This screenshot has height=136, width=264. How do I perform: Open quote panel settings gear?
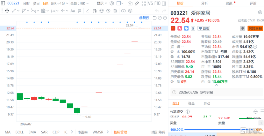click(260, 12)
